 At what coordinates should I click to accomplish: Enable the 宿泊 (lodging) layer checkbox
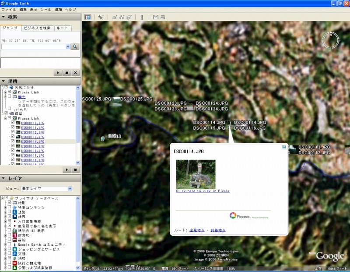pos(10,240)
